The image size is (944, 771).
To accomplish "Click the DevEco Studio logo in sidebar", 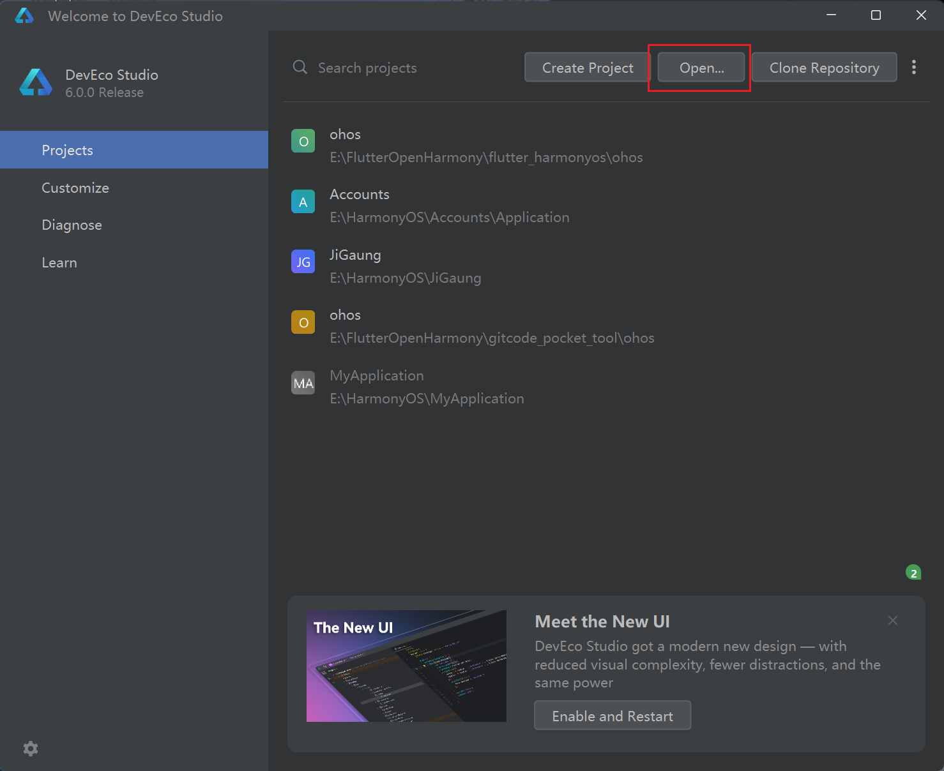I will coord(36,82).
